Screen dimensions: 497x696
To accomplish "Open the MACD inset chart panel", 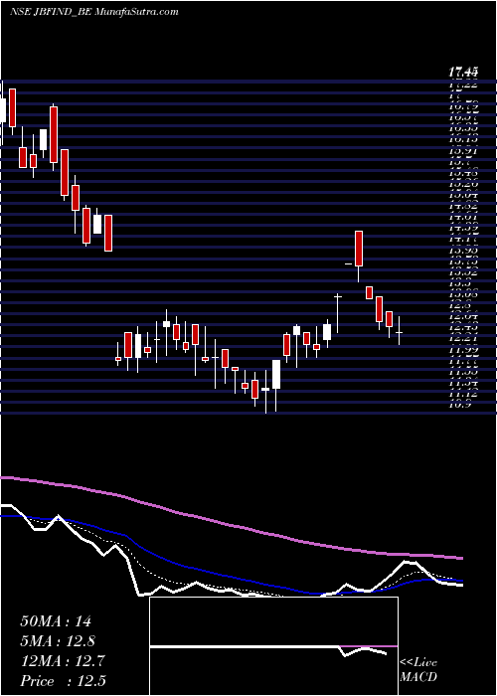I will (274, 646).
